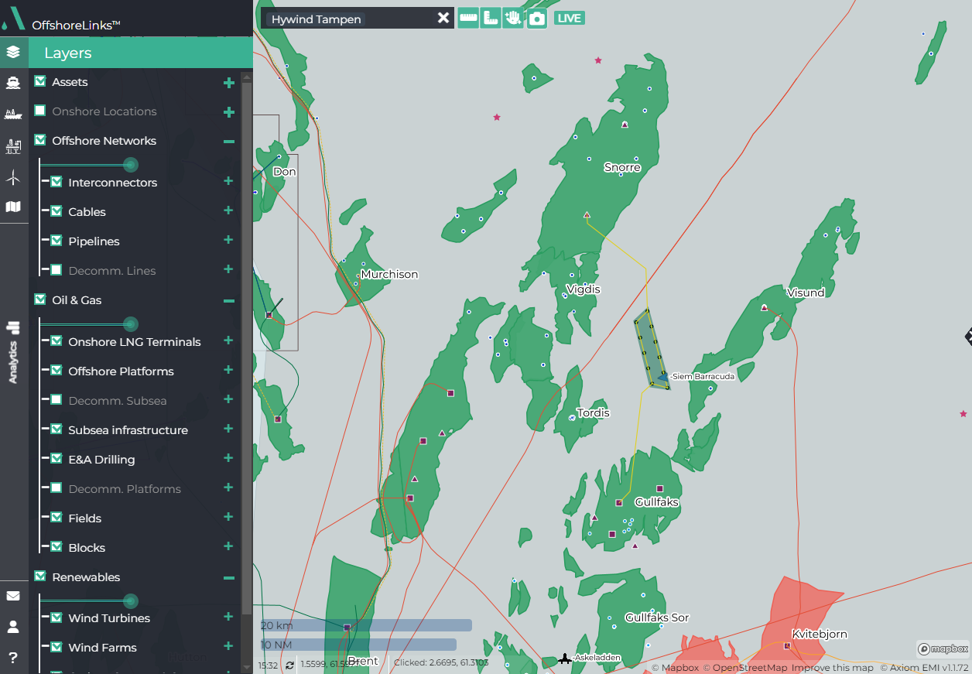Viewport: 972px width, 674px height.
Task: Click the folded map sidebar icon
Action: click(x=13, y=207)
